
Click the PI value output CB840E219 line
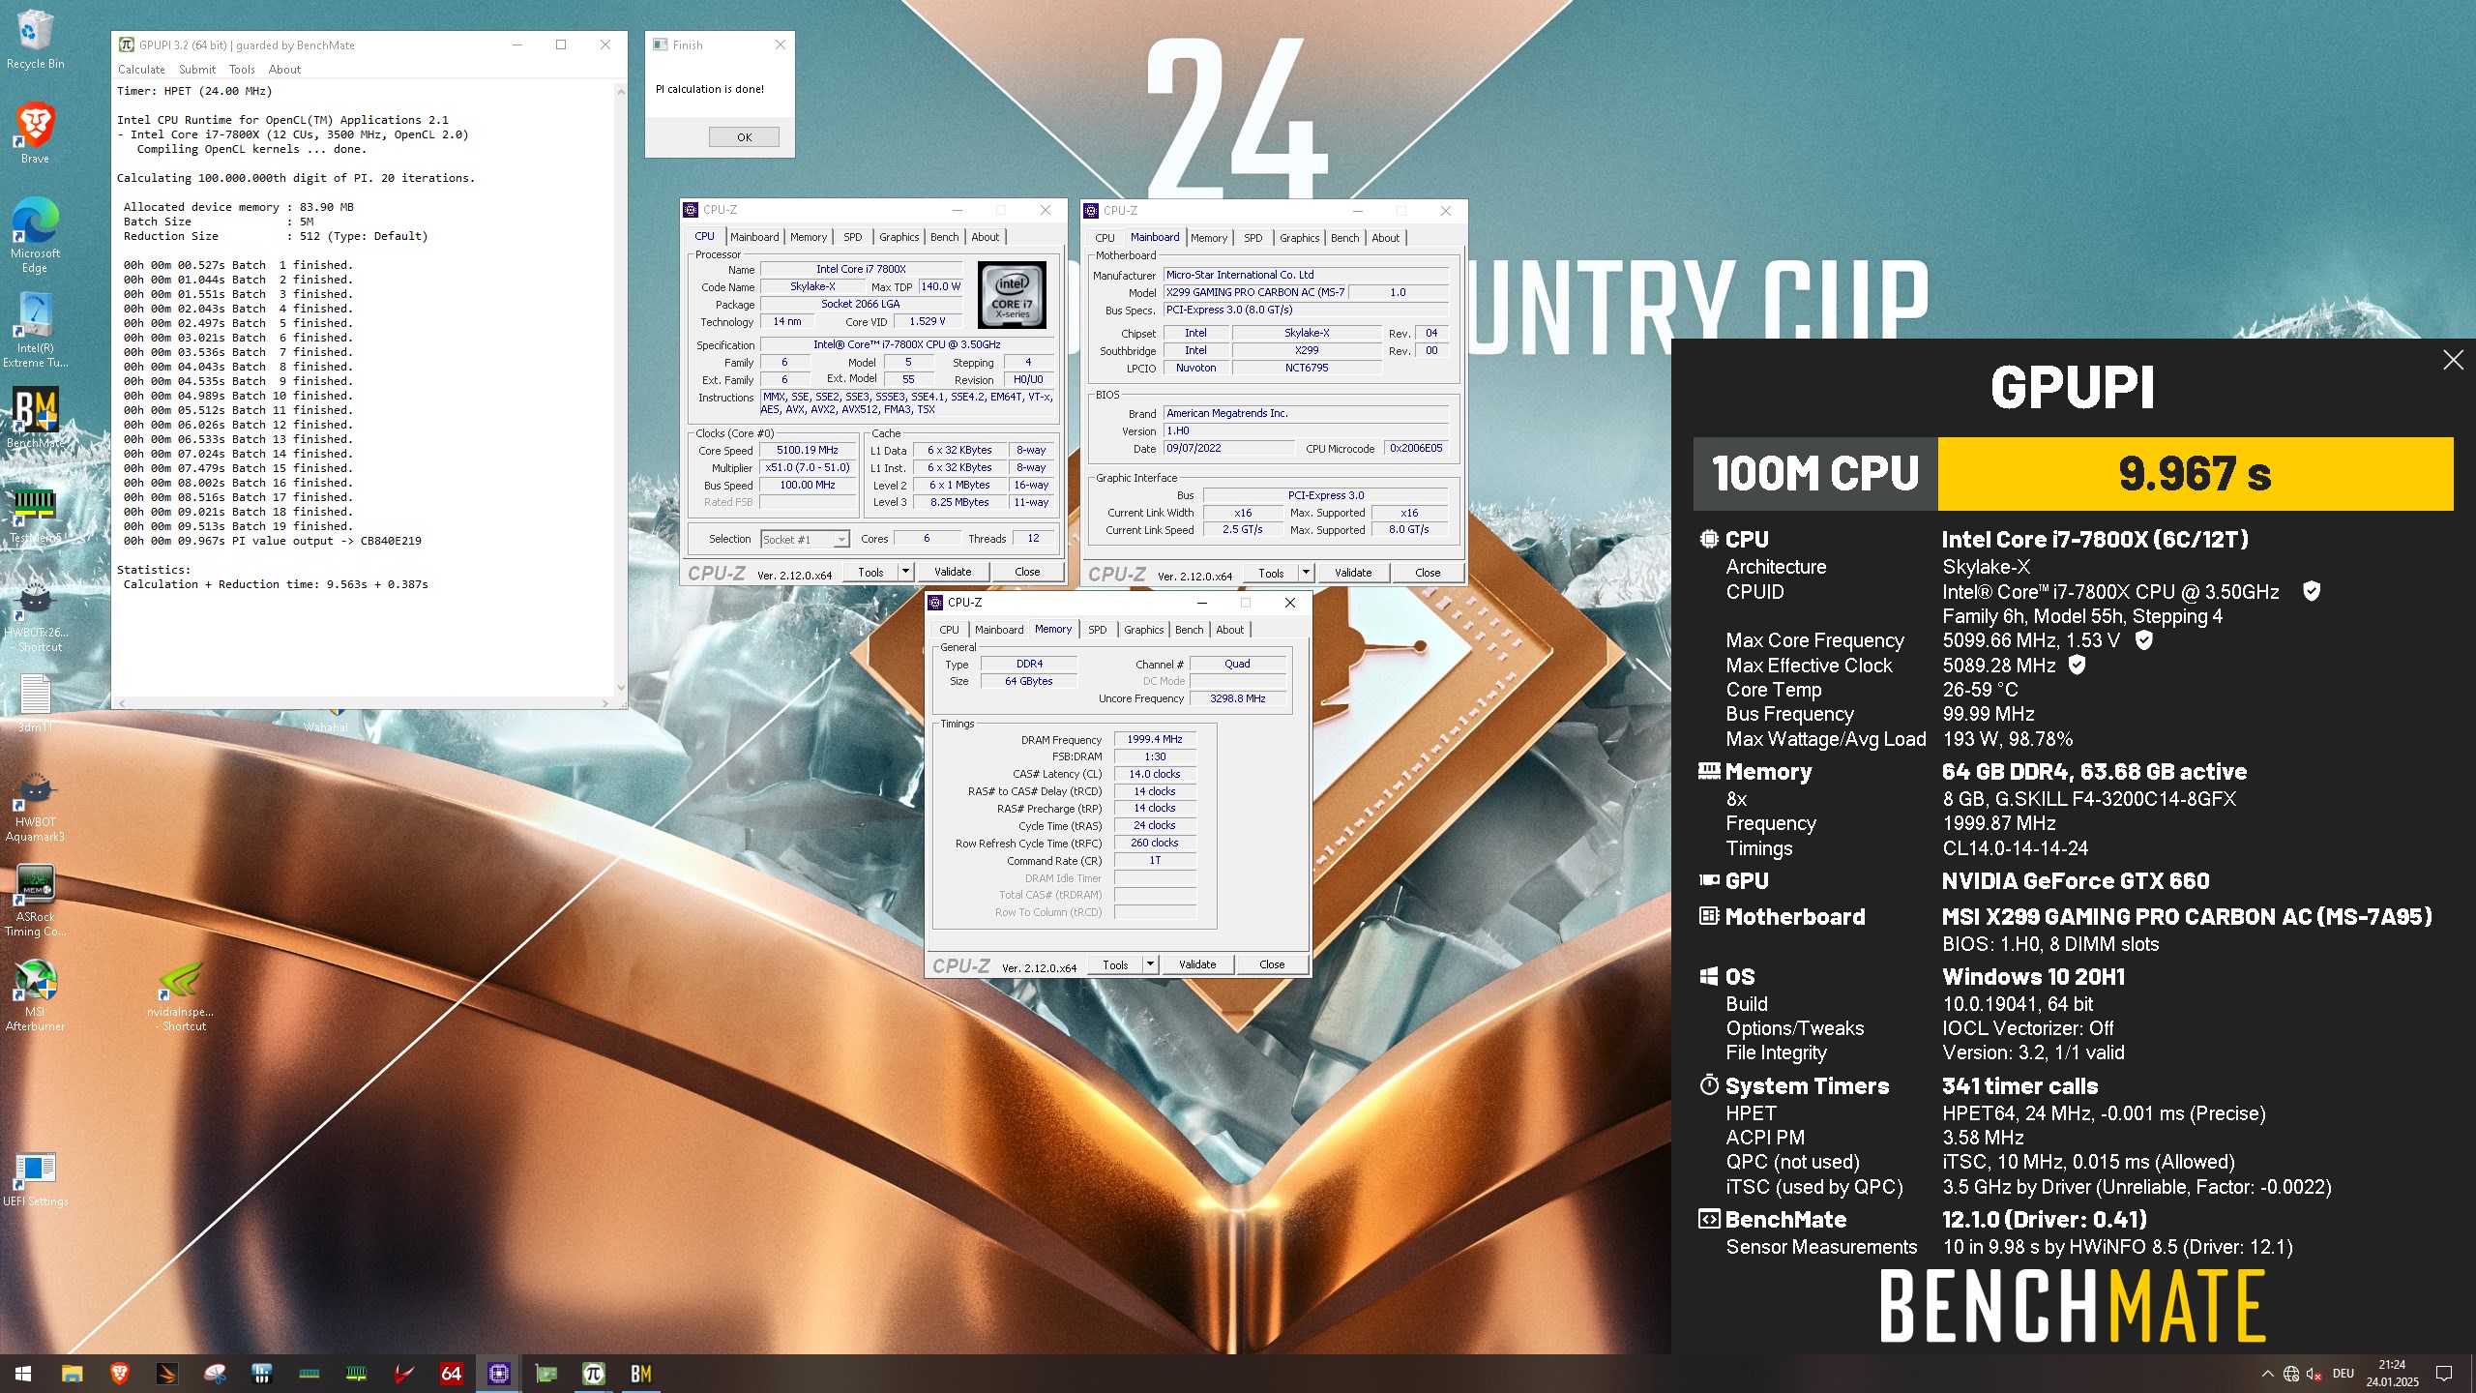tap(272, 541)
